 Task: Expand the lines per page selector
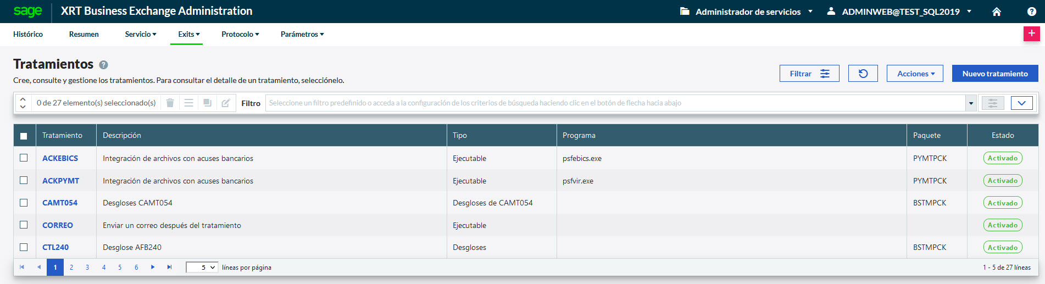202,268
